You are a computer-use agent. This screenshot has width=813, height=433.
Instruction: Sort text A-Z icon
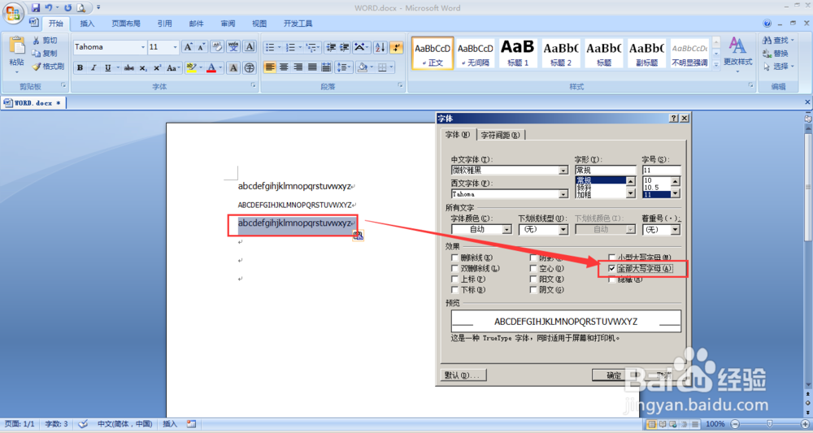(380, 48)
